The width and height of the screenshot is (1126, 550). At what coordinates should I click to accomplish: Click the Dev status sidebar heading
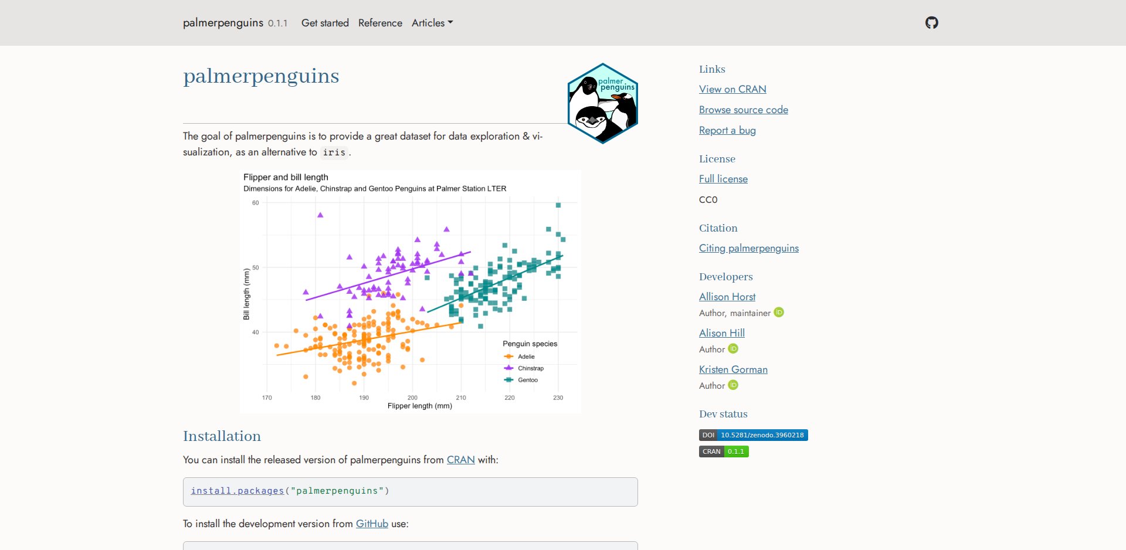point(723,414)
